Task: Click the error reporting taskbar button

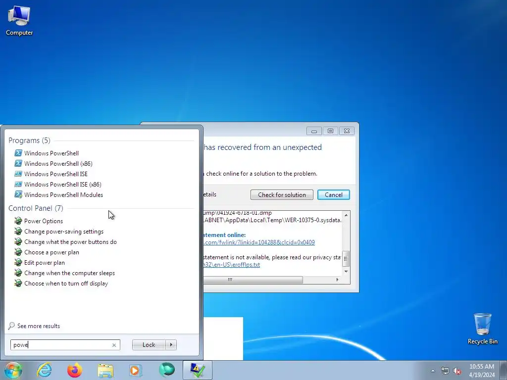Action: click(197, 370)
